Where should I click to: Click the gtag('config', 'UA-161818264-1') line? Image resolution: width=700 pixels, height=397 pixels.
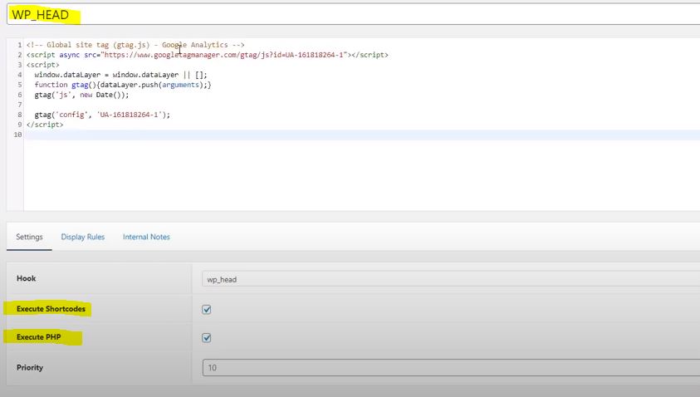(x=102, y=115)
